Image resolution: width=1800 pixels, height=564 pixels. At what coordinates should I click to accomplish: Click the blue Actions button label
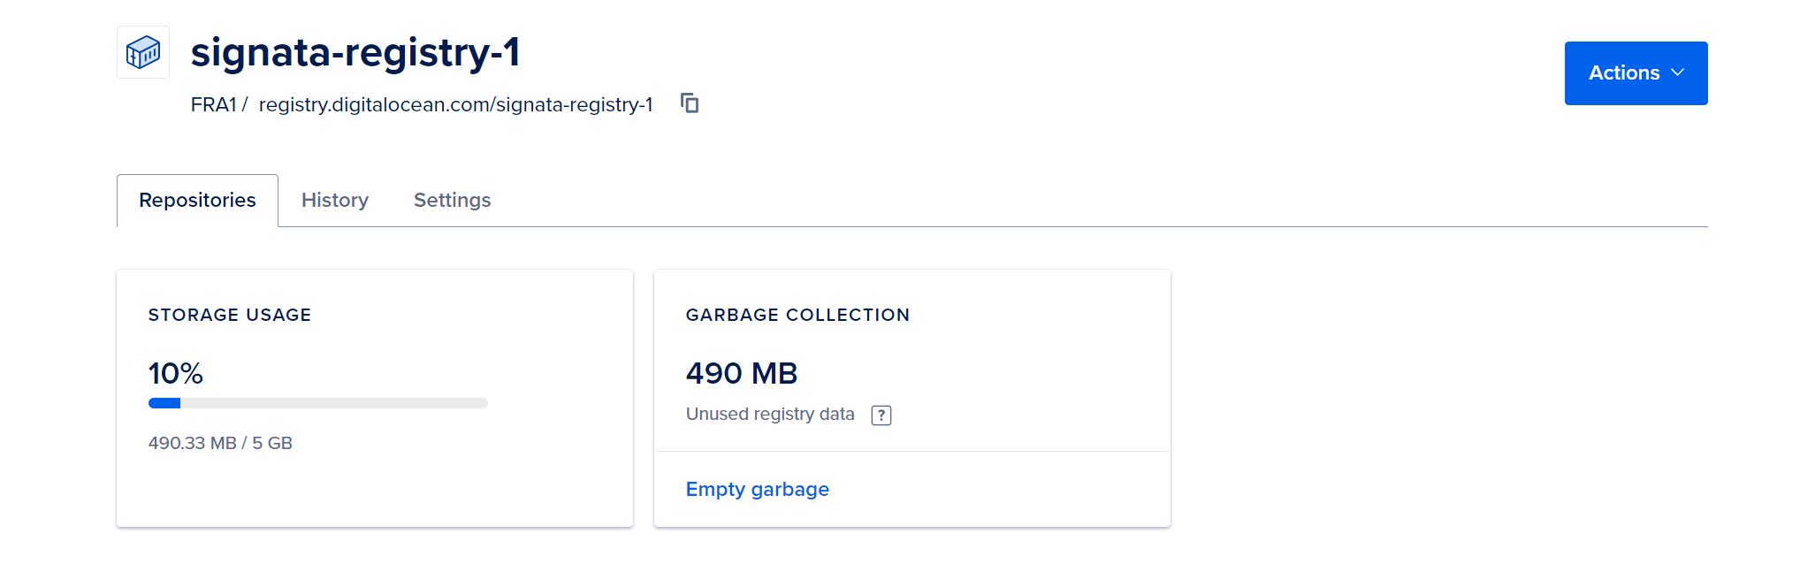pyautogui.click(x=1624, y=72)
